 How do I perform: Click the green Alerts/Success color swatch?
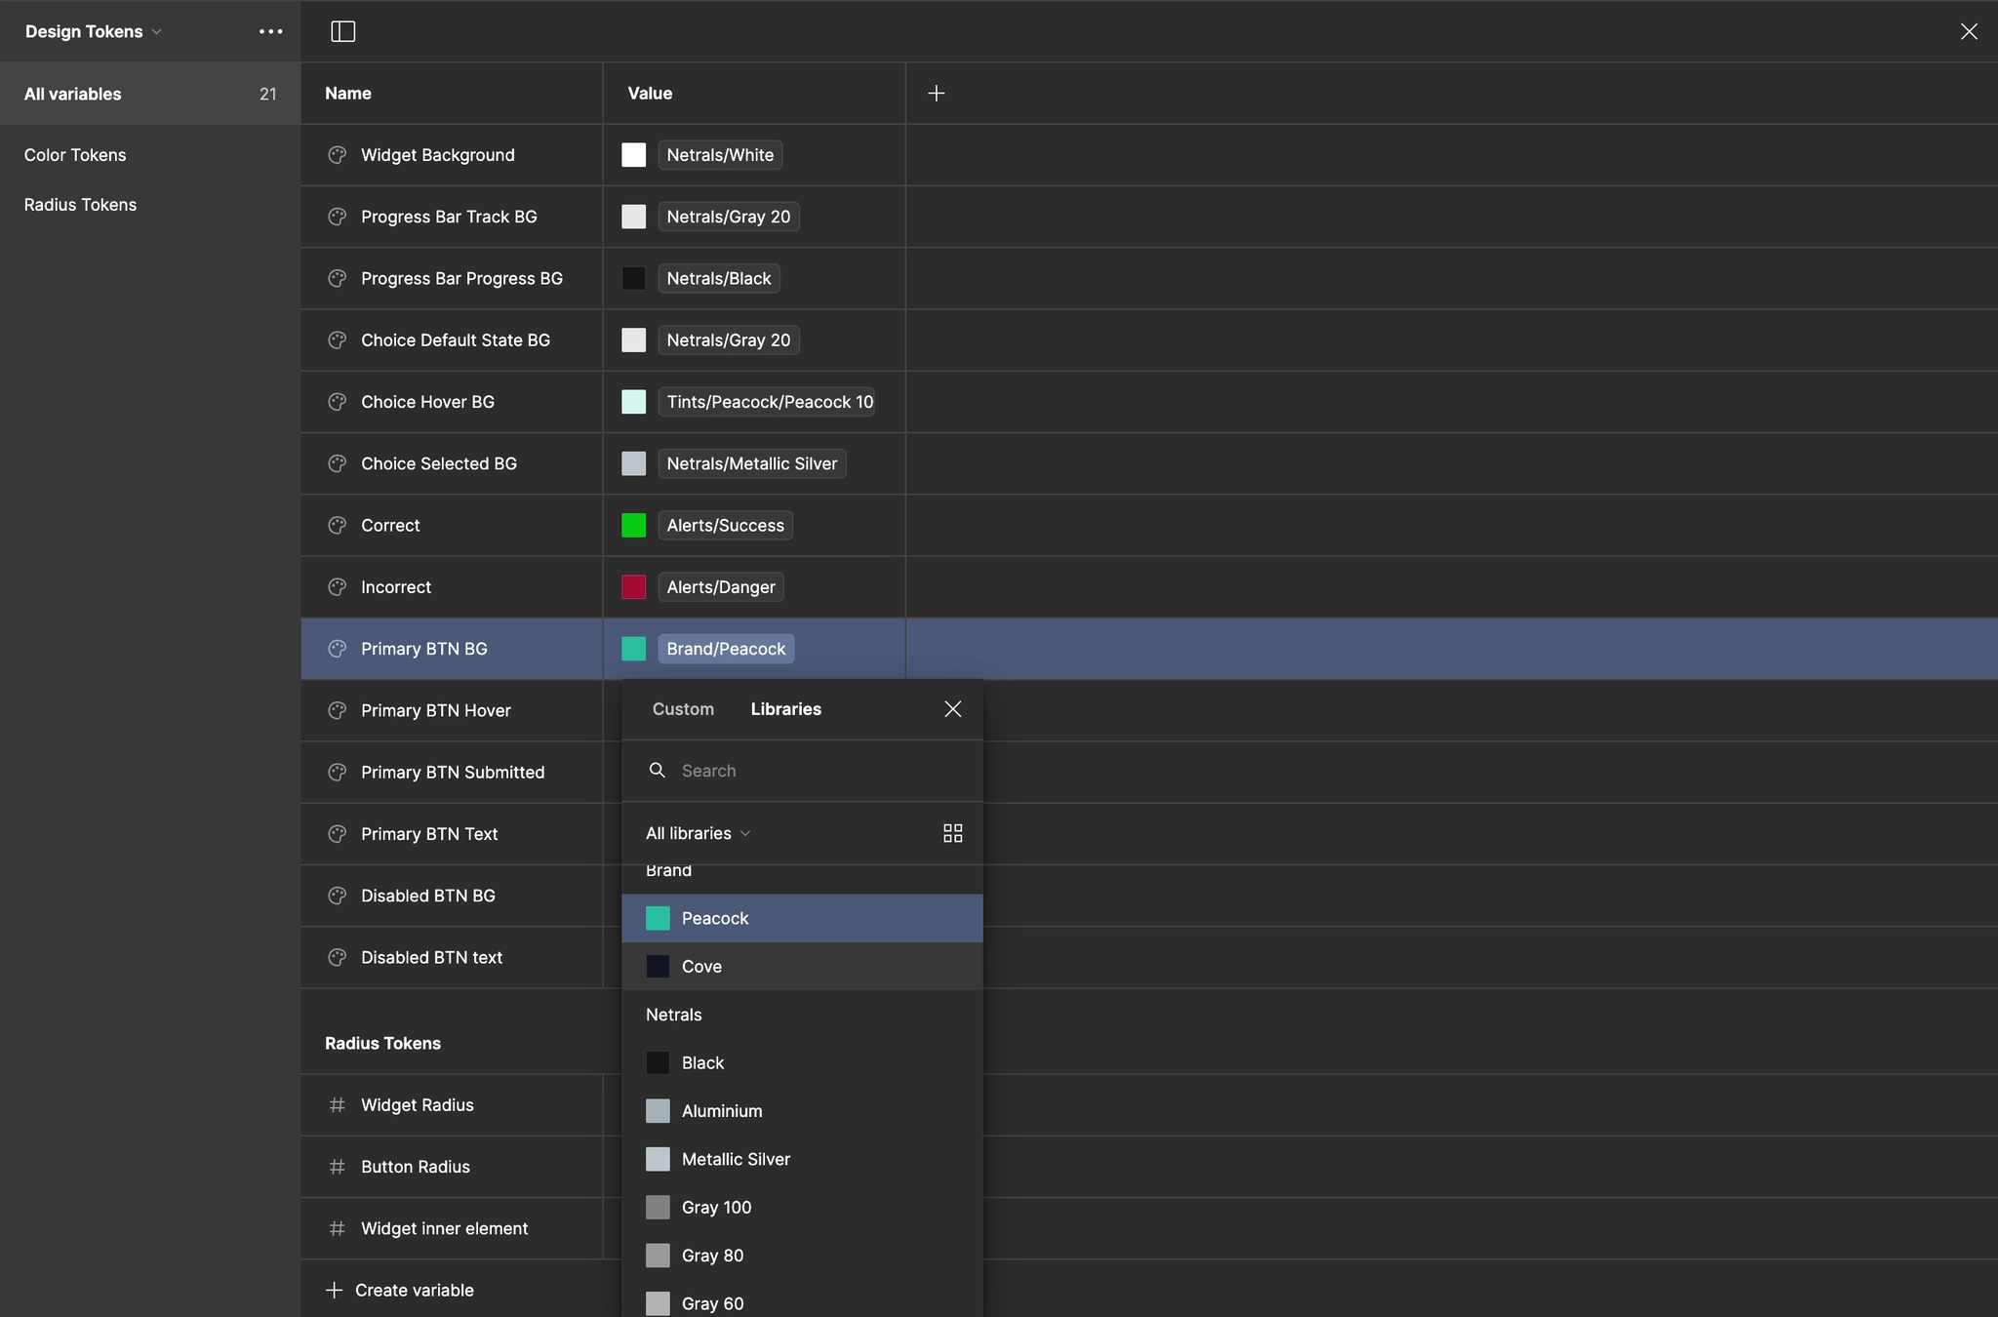pyautogui.click(x=634, y=525)
